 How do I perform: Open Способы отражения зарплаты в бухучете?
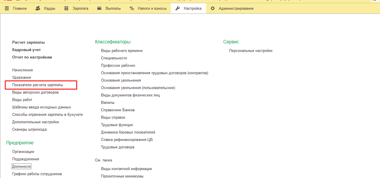pos(47,114)
